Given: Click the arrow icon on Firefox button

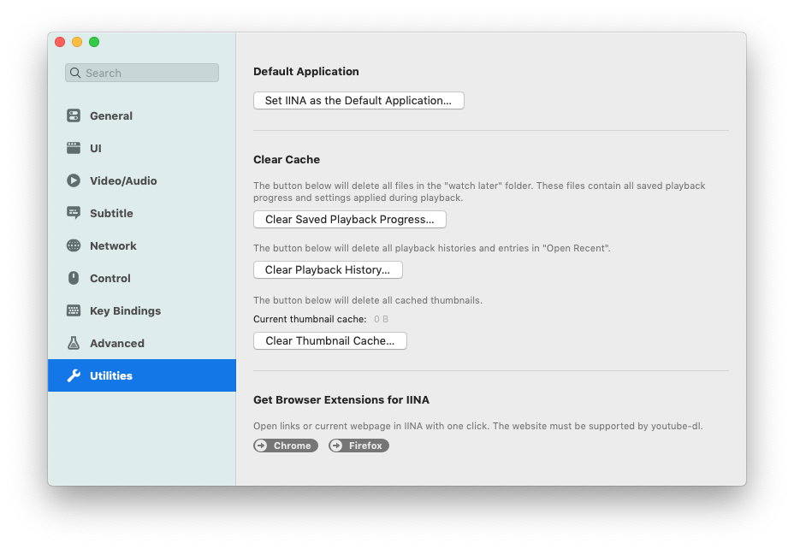Looking at the screenshot, I should (336, 446).
